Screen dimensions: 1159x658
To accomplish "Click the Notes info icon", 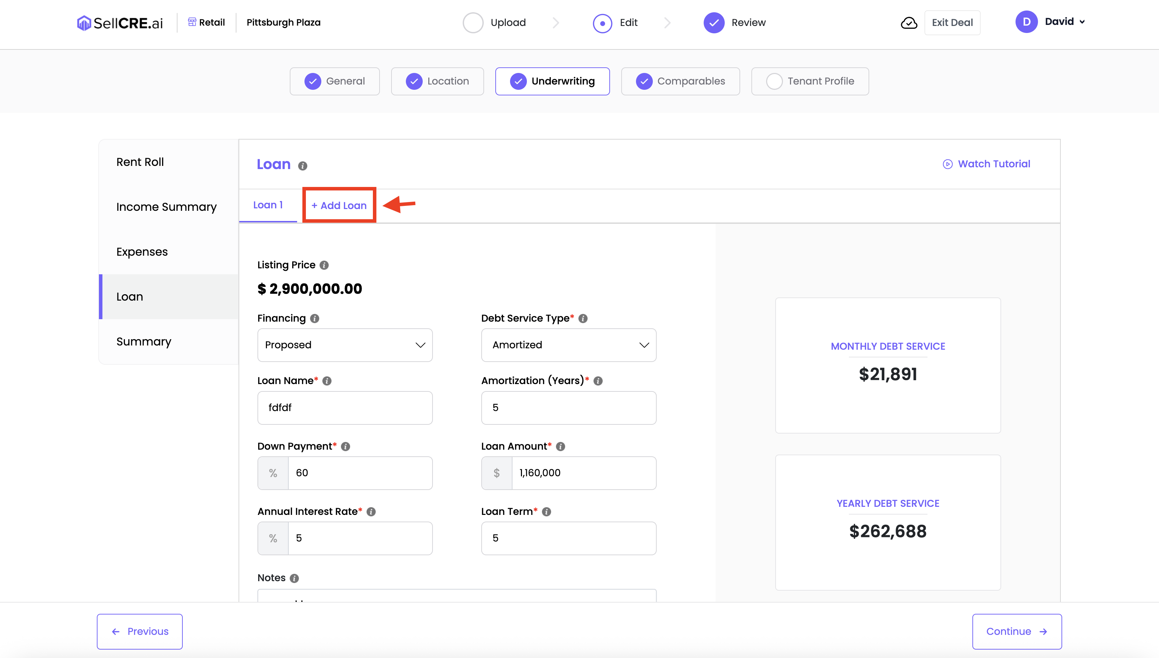I will 294,578.
